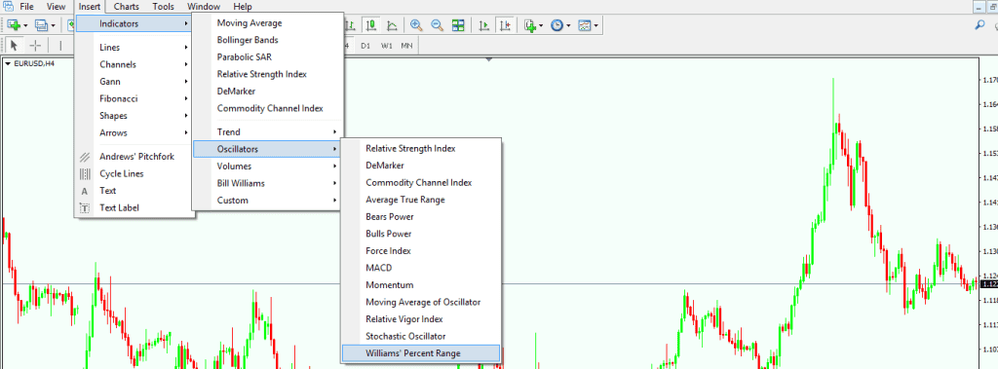Select the arrow Cursor tool

(x=14, y=45)
